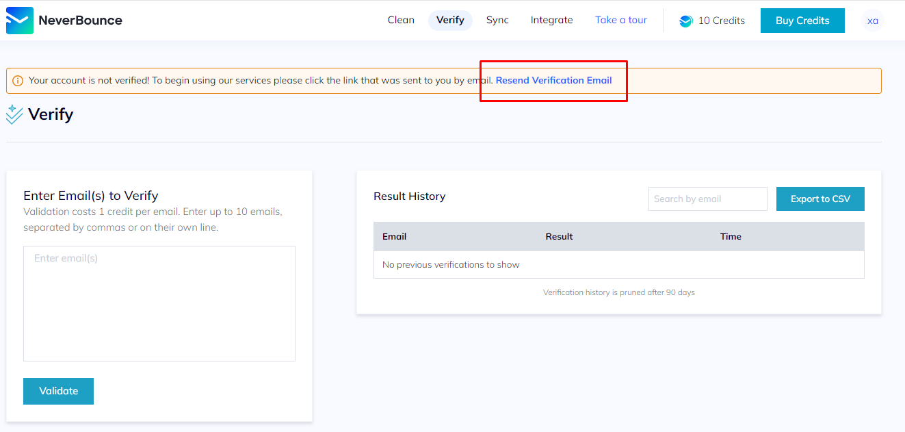Screen dimensions: 905x432
Task: Select the Verify navigation tab
Action: pos(450,20)
